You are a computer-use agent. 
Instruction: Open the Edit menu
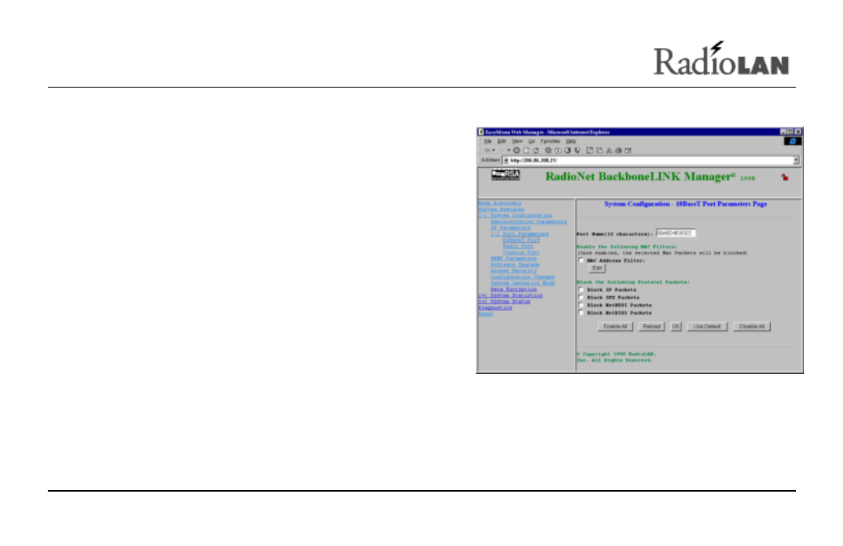502,141
